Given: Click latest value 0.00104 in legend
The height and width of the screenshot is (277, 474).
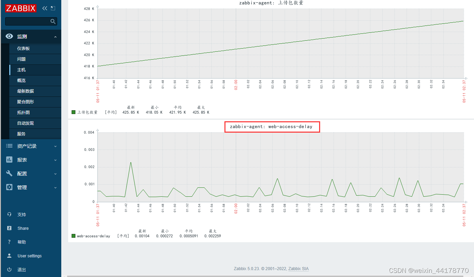Looking at the screenshot, I should 142,236.
